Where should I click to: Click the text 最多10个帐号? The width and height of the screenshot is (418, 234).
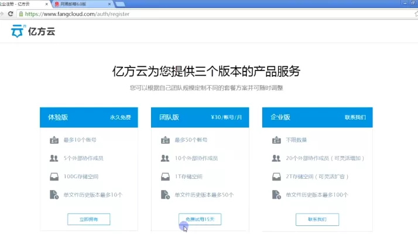click(80, 140)
